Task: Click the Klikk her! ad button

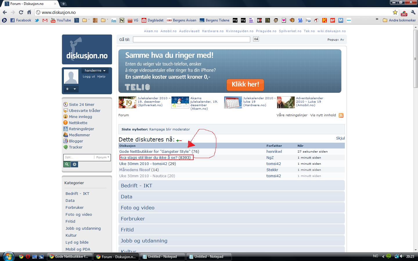Action: click(245, 84)
